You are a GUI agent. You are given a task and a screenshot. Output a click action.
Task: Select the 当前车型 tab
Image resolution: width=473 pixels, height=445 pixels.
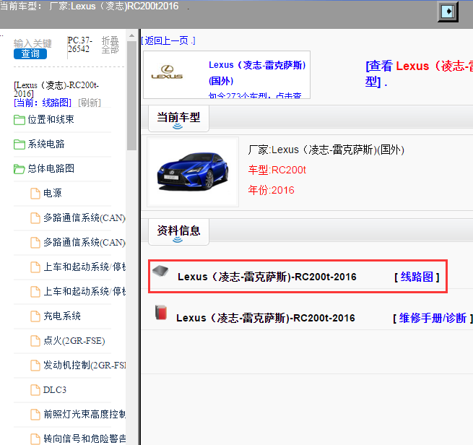178,118
